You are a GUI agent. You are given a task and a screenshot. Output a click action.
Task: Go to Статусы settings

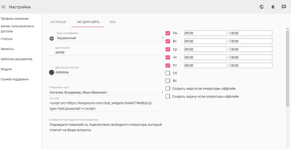tap(7, 39)
